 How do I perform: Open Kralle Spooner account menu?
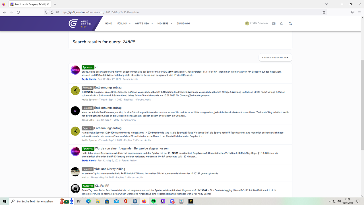(x=257, y=23)
